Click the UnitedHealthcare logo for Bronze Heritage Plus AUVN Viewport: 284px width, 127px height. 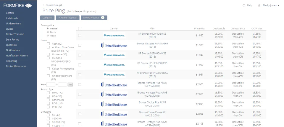(x=114, y=85)
